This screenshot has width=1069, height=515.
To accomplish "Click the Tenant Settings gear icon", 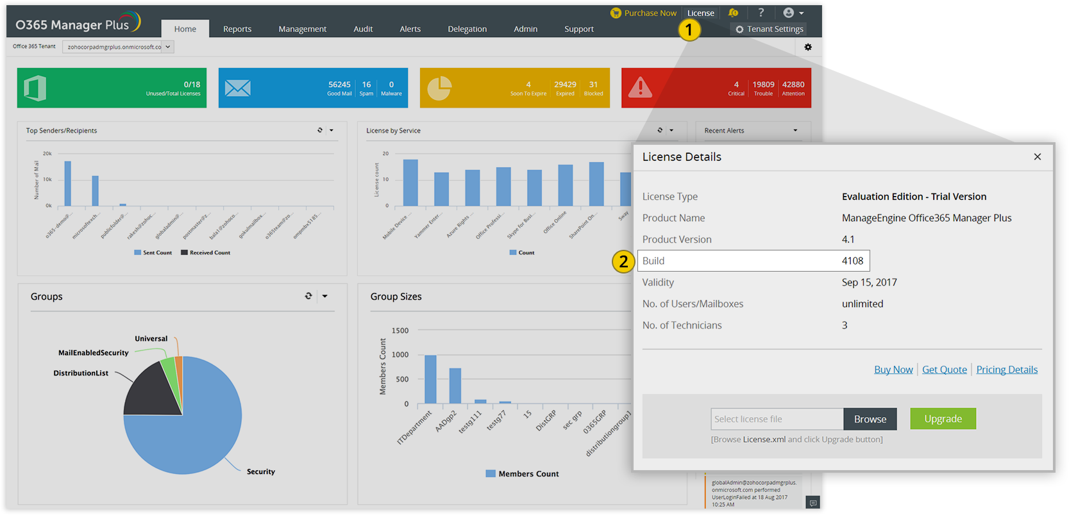I will tap(739, 29).
